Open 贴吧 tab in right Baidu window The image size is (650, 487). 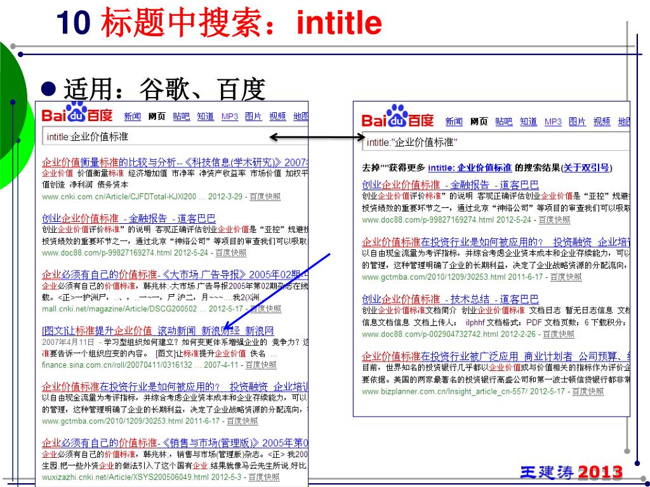pos(503,121)
